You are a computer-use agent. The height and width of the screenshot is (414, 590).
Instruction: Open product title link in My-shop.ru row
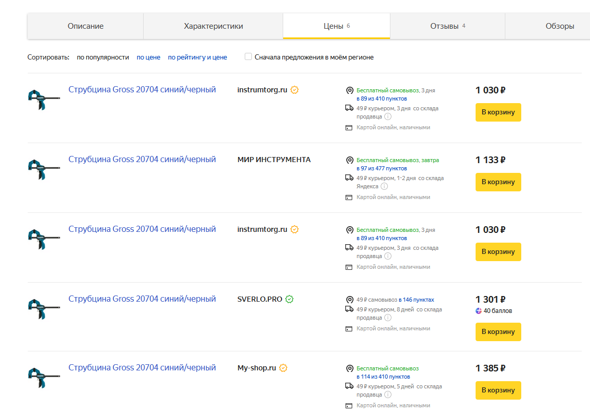coord(142,368)
